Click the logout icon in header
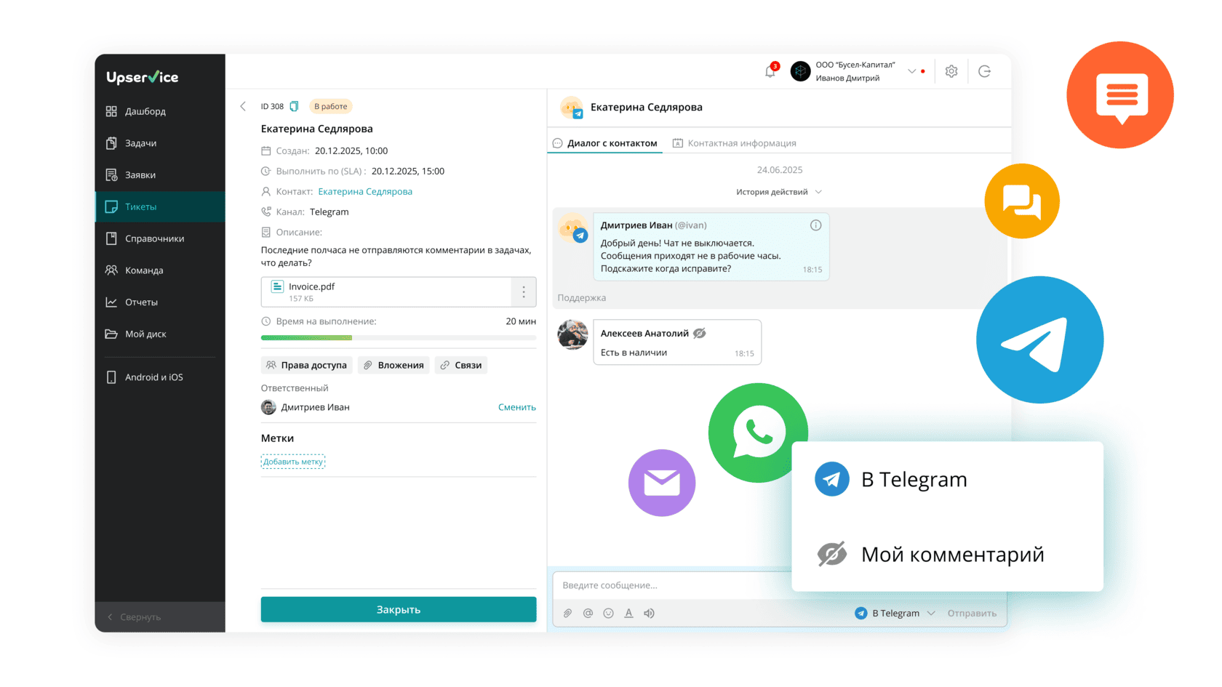The width and height of the screenshot is (1222, 687). click(x=985, y=71)
